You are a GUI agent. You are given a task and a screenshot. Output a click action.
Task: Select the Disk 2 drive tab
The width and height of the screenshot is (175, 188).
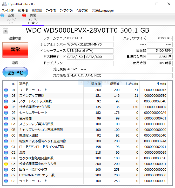[x=33, y=19]
